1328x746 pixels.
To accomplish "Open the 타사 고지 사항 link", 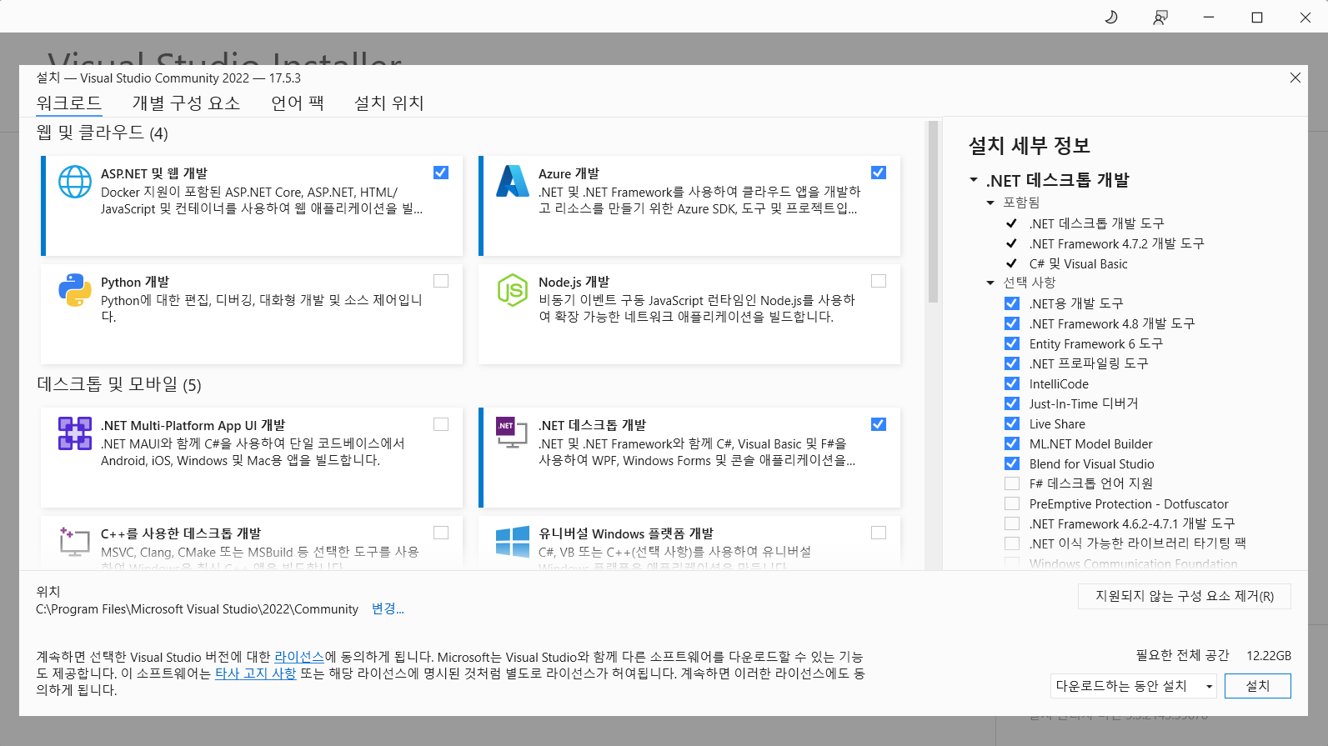I will pos(256,673).
